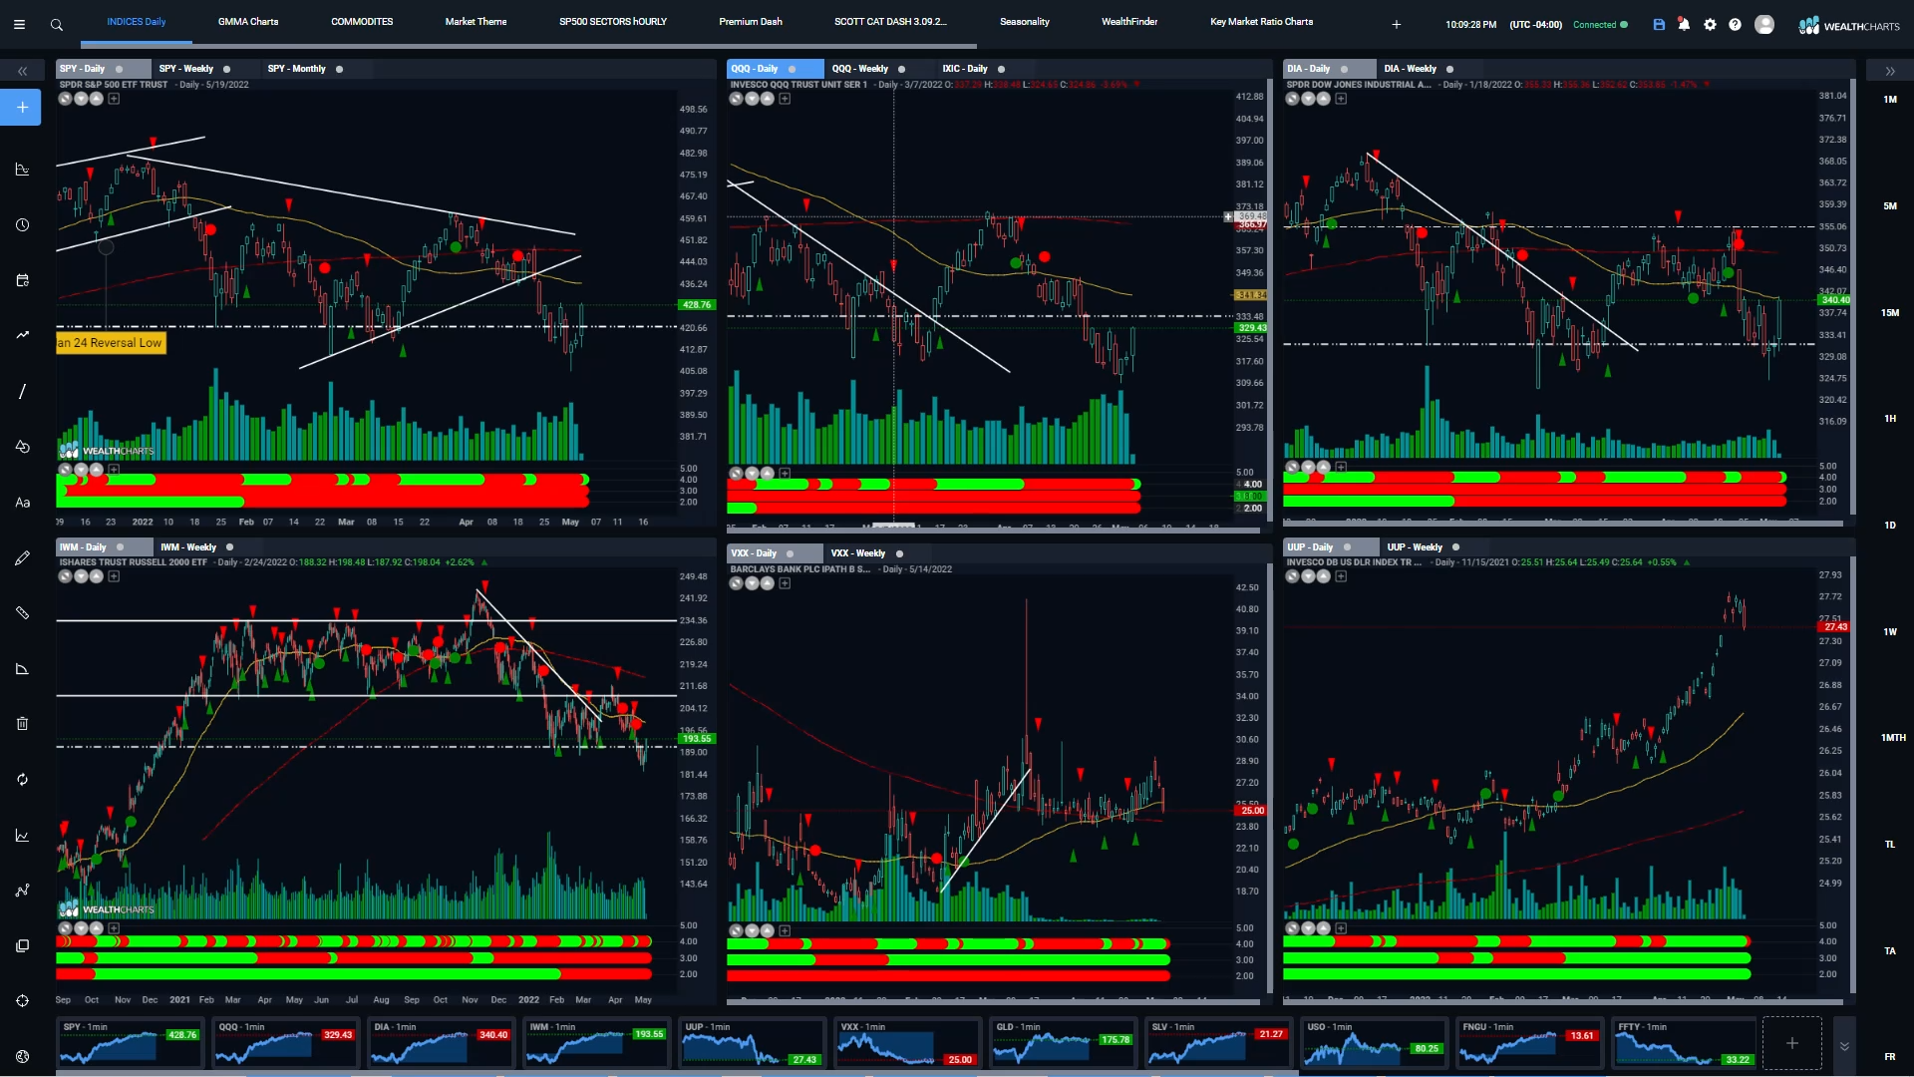The width and height of the screenshot is (1914, 1077).
Task: Click the trash delete drawings icon
Action: [x=22, y=724]
